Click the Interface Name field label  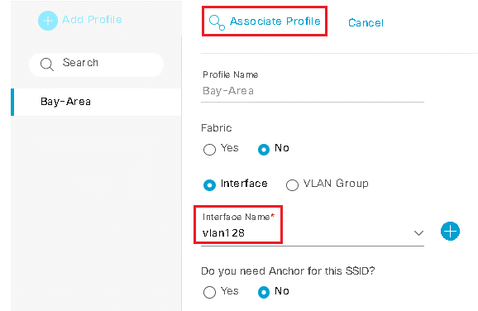[x=238, y=217]
